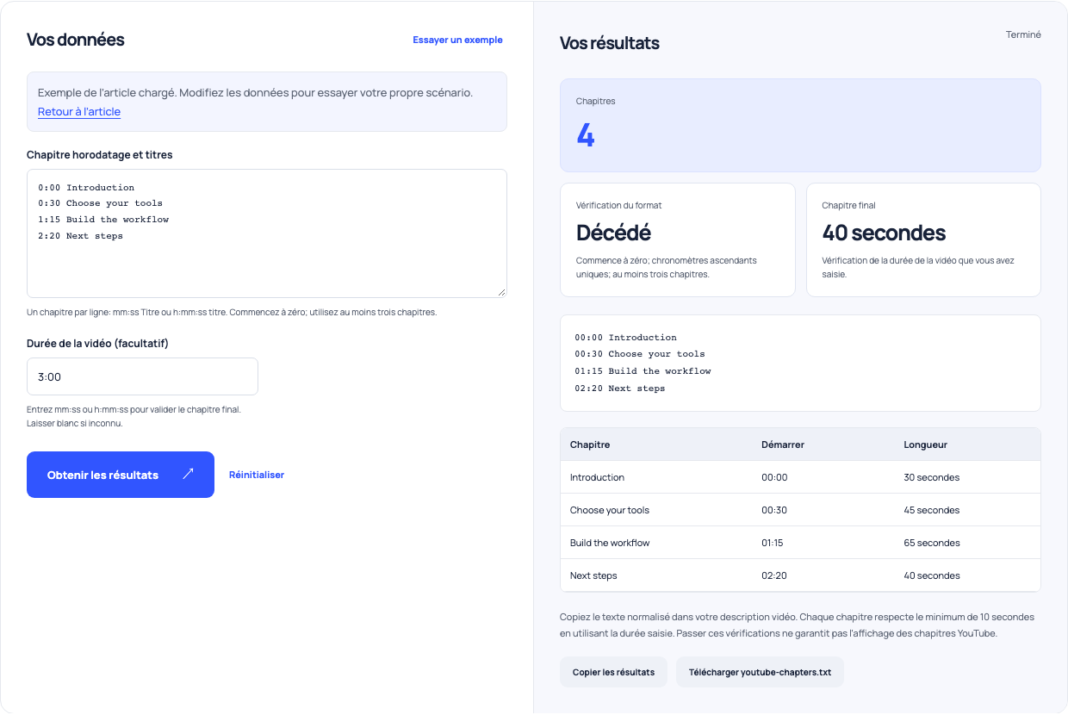Viewport: 1068px width, 715px height.
Task: Click the "Longueur" table column header
Action: pyautogui.click(x=926, y=445)
